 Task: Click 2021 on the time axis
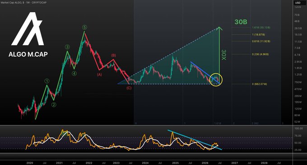(x=59, y=163)
